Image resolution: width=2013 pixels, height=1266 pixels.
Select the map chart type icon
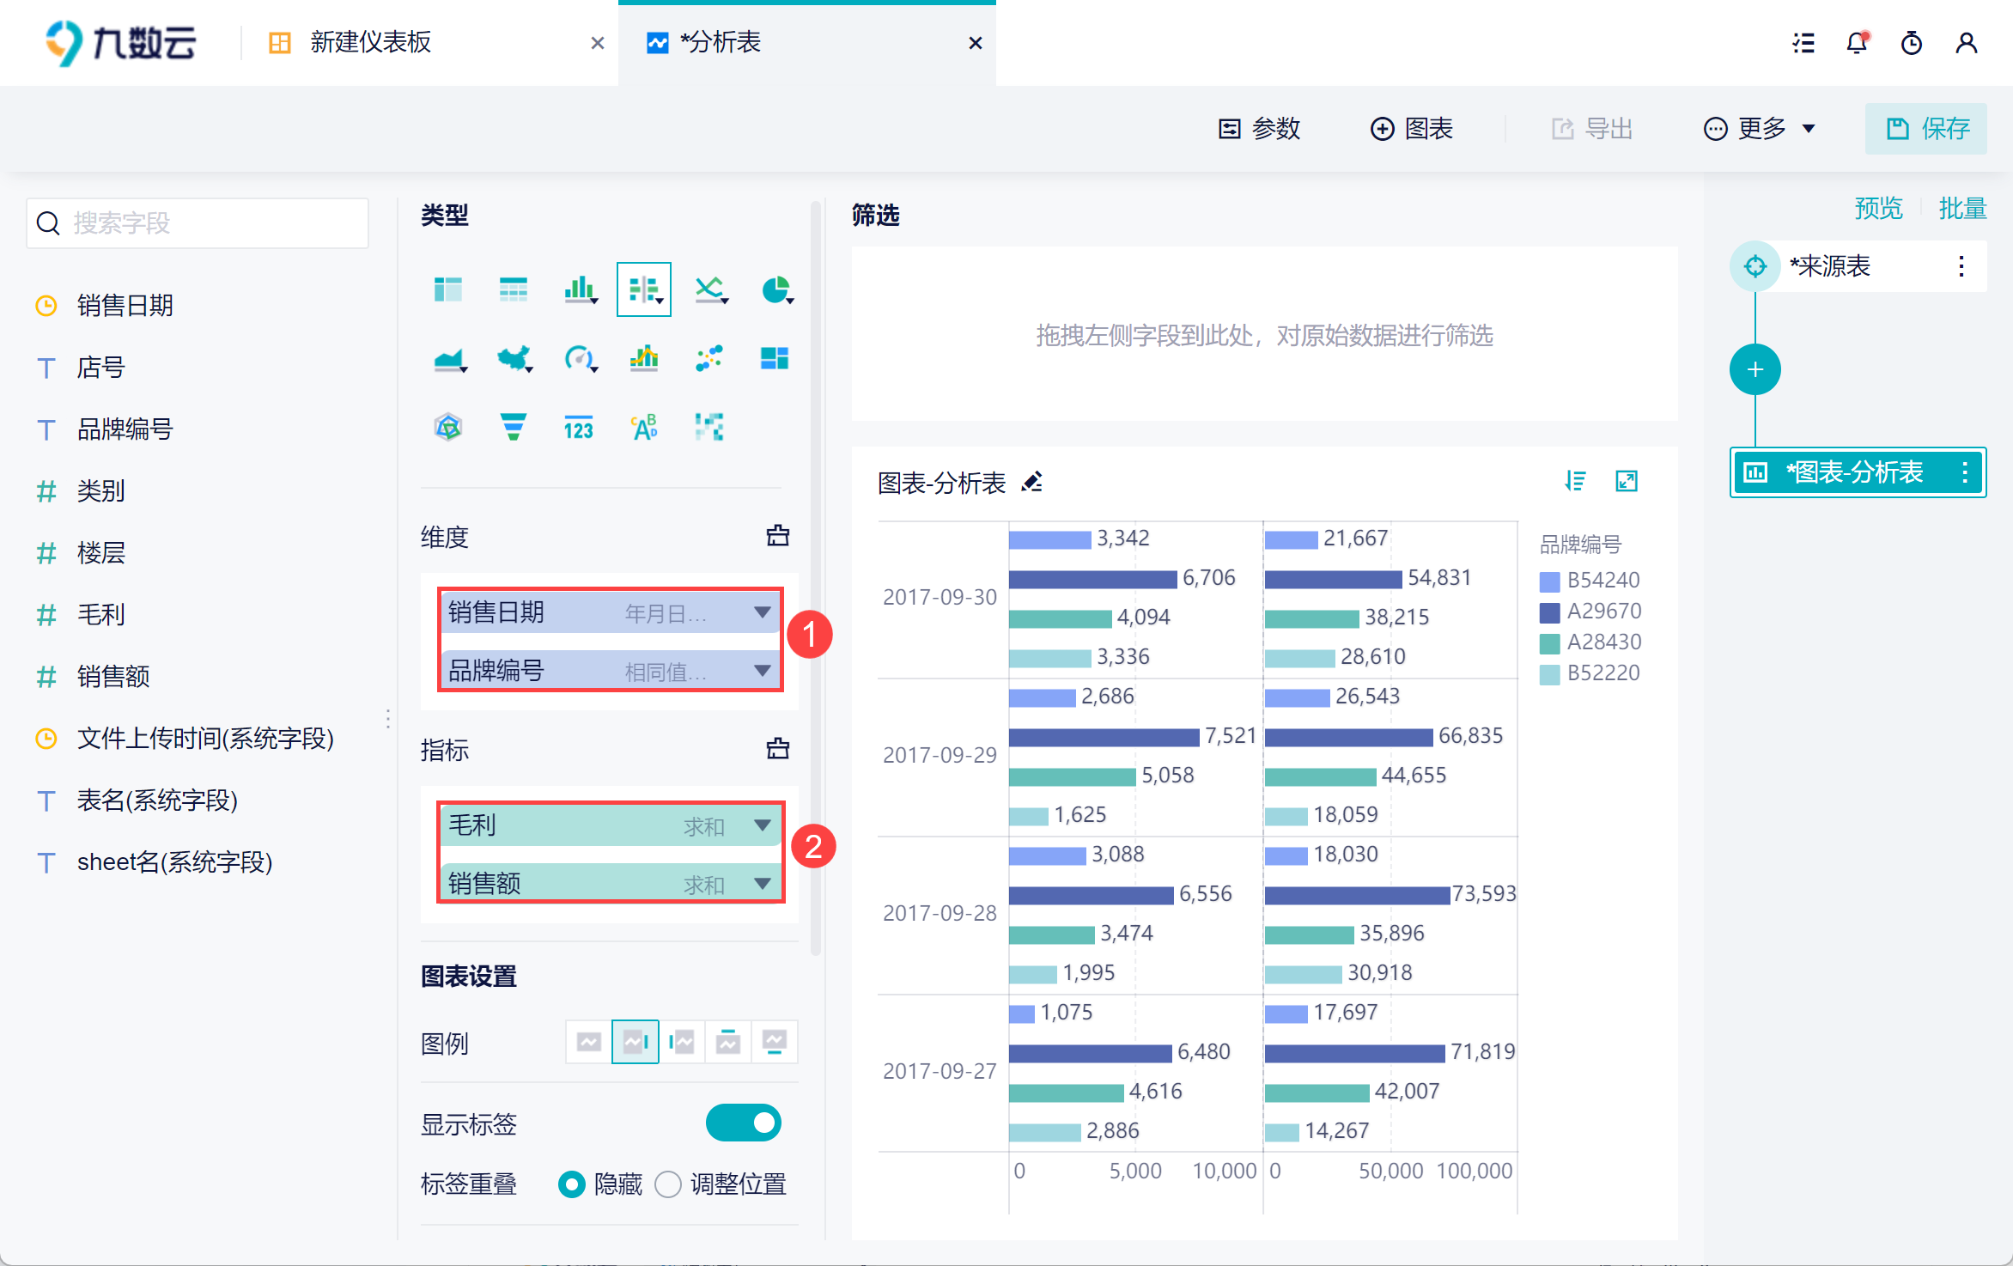(x=514, y=358)
